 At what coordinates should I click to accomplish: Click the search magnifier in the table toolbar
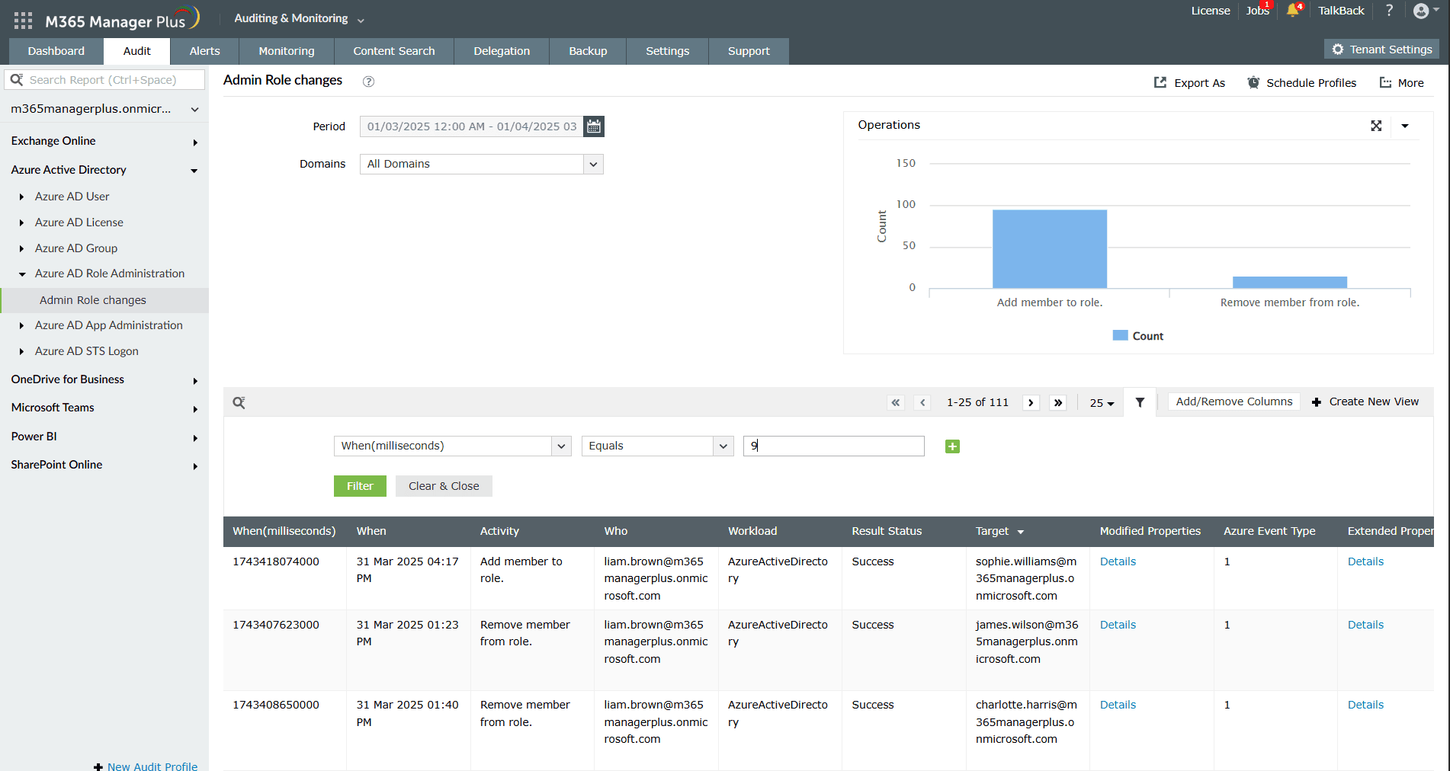point(239,402)
